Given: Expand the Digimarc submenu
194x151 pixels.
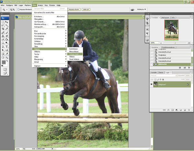Looking at the screenshot, I should [x=49, y=66].
